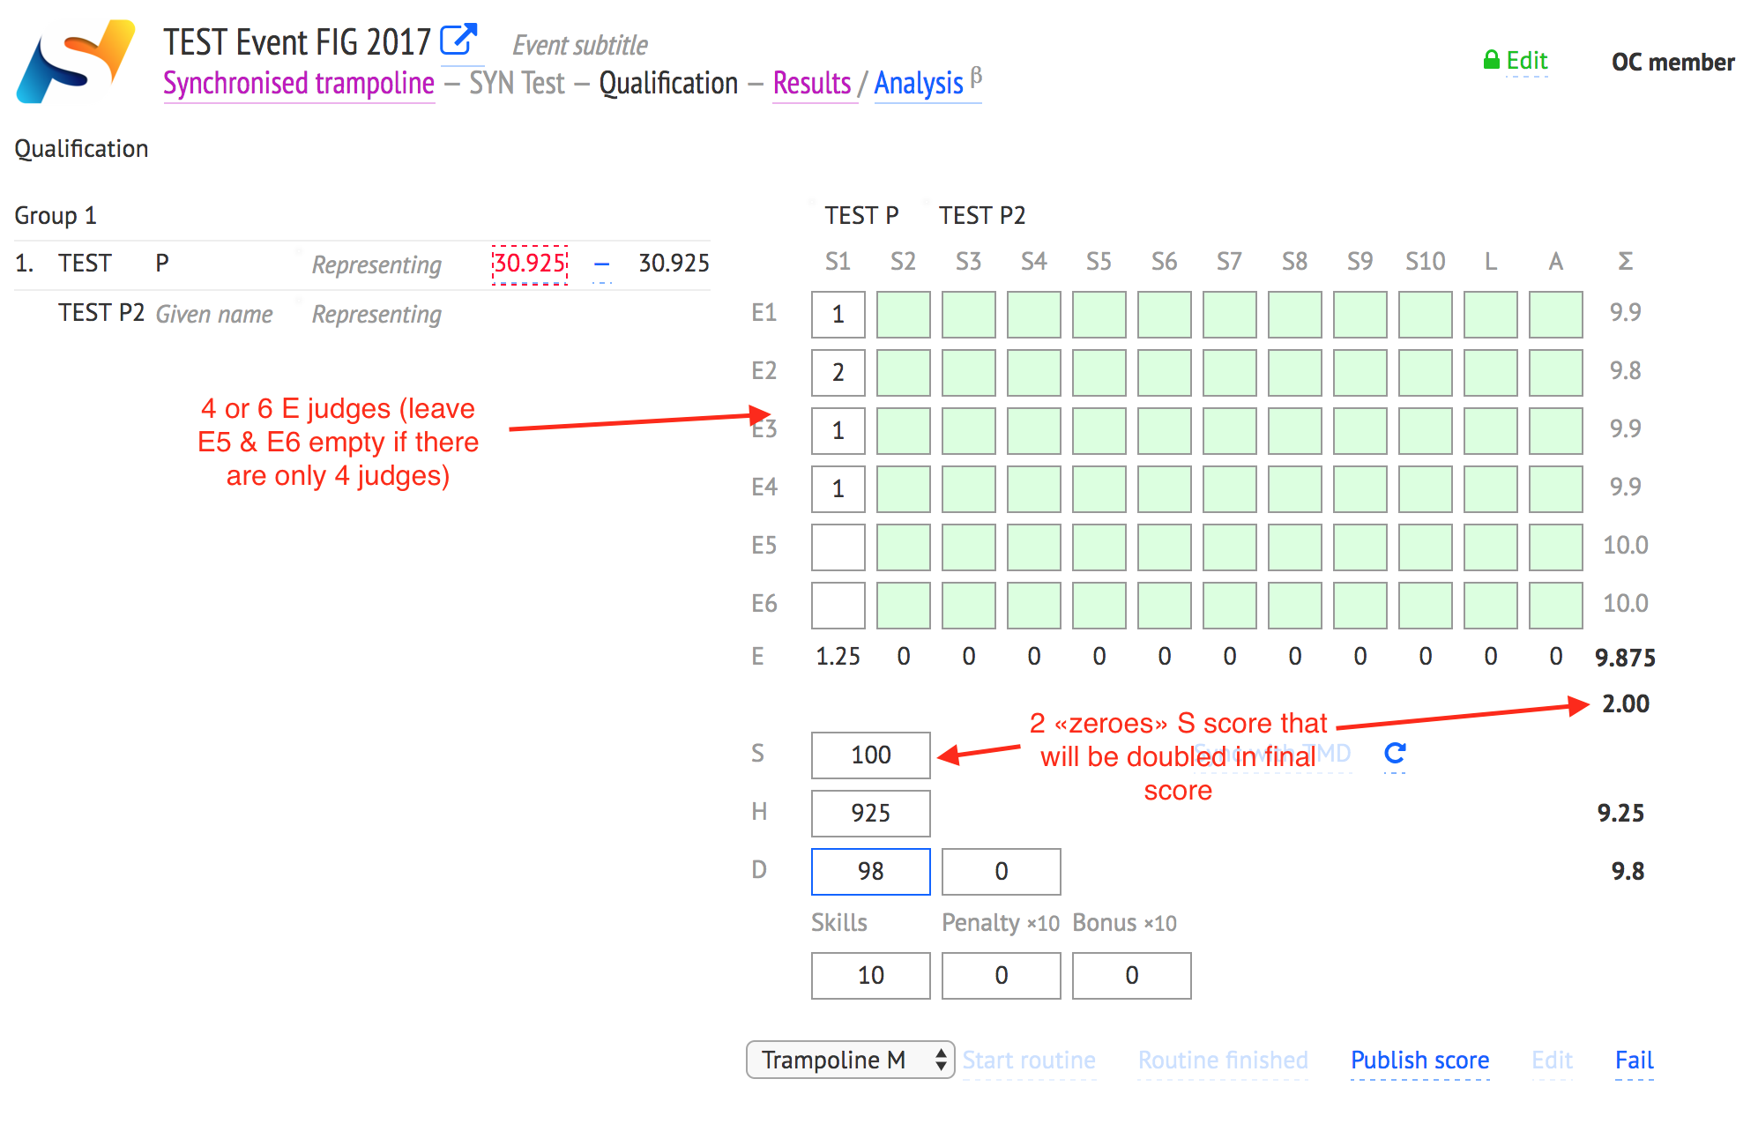Click the dashed red 30.925 score
This screenshot has width=1758, height=1146.
tap(529, 264)
